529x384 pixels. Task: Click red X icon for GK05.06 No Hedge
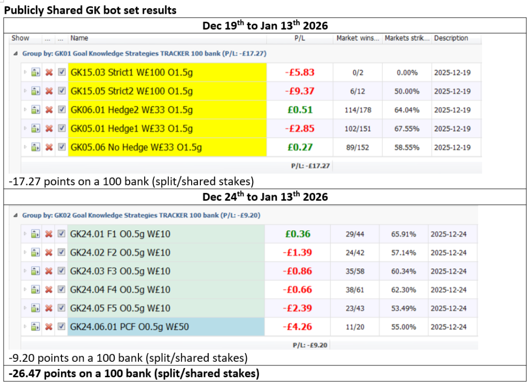point(49,147)
